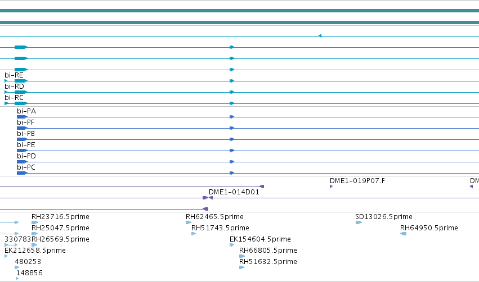Click the 480253 feature label
The image size is (479, 282).
28,262
